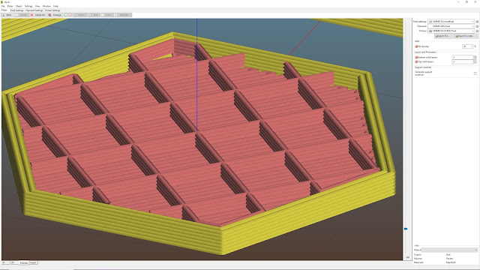480x270 pixels.
Task: Enable Generate support material checkbox
Action: tap(475, 73)
